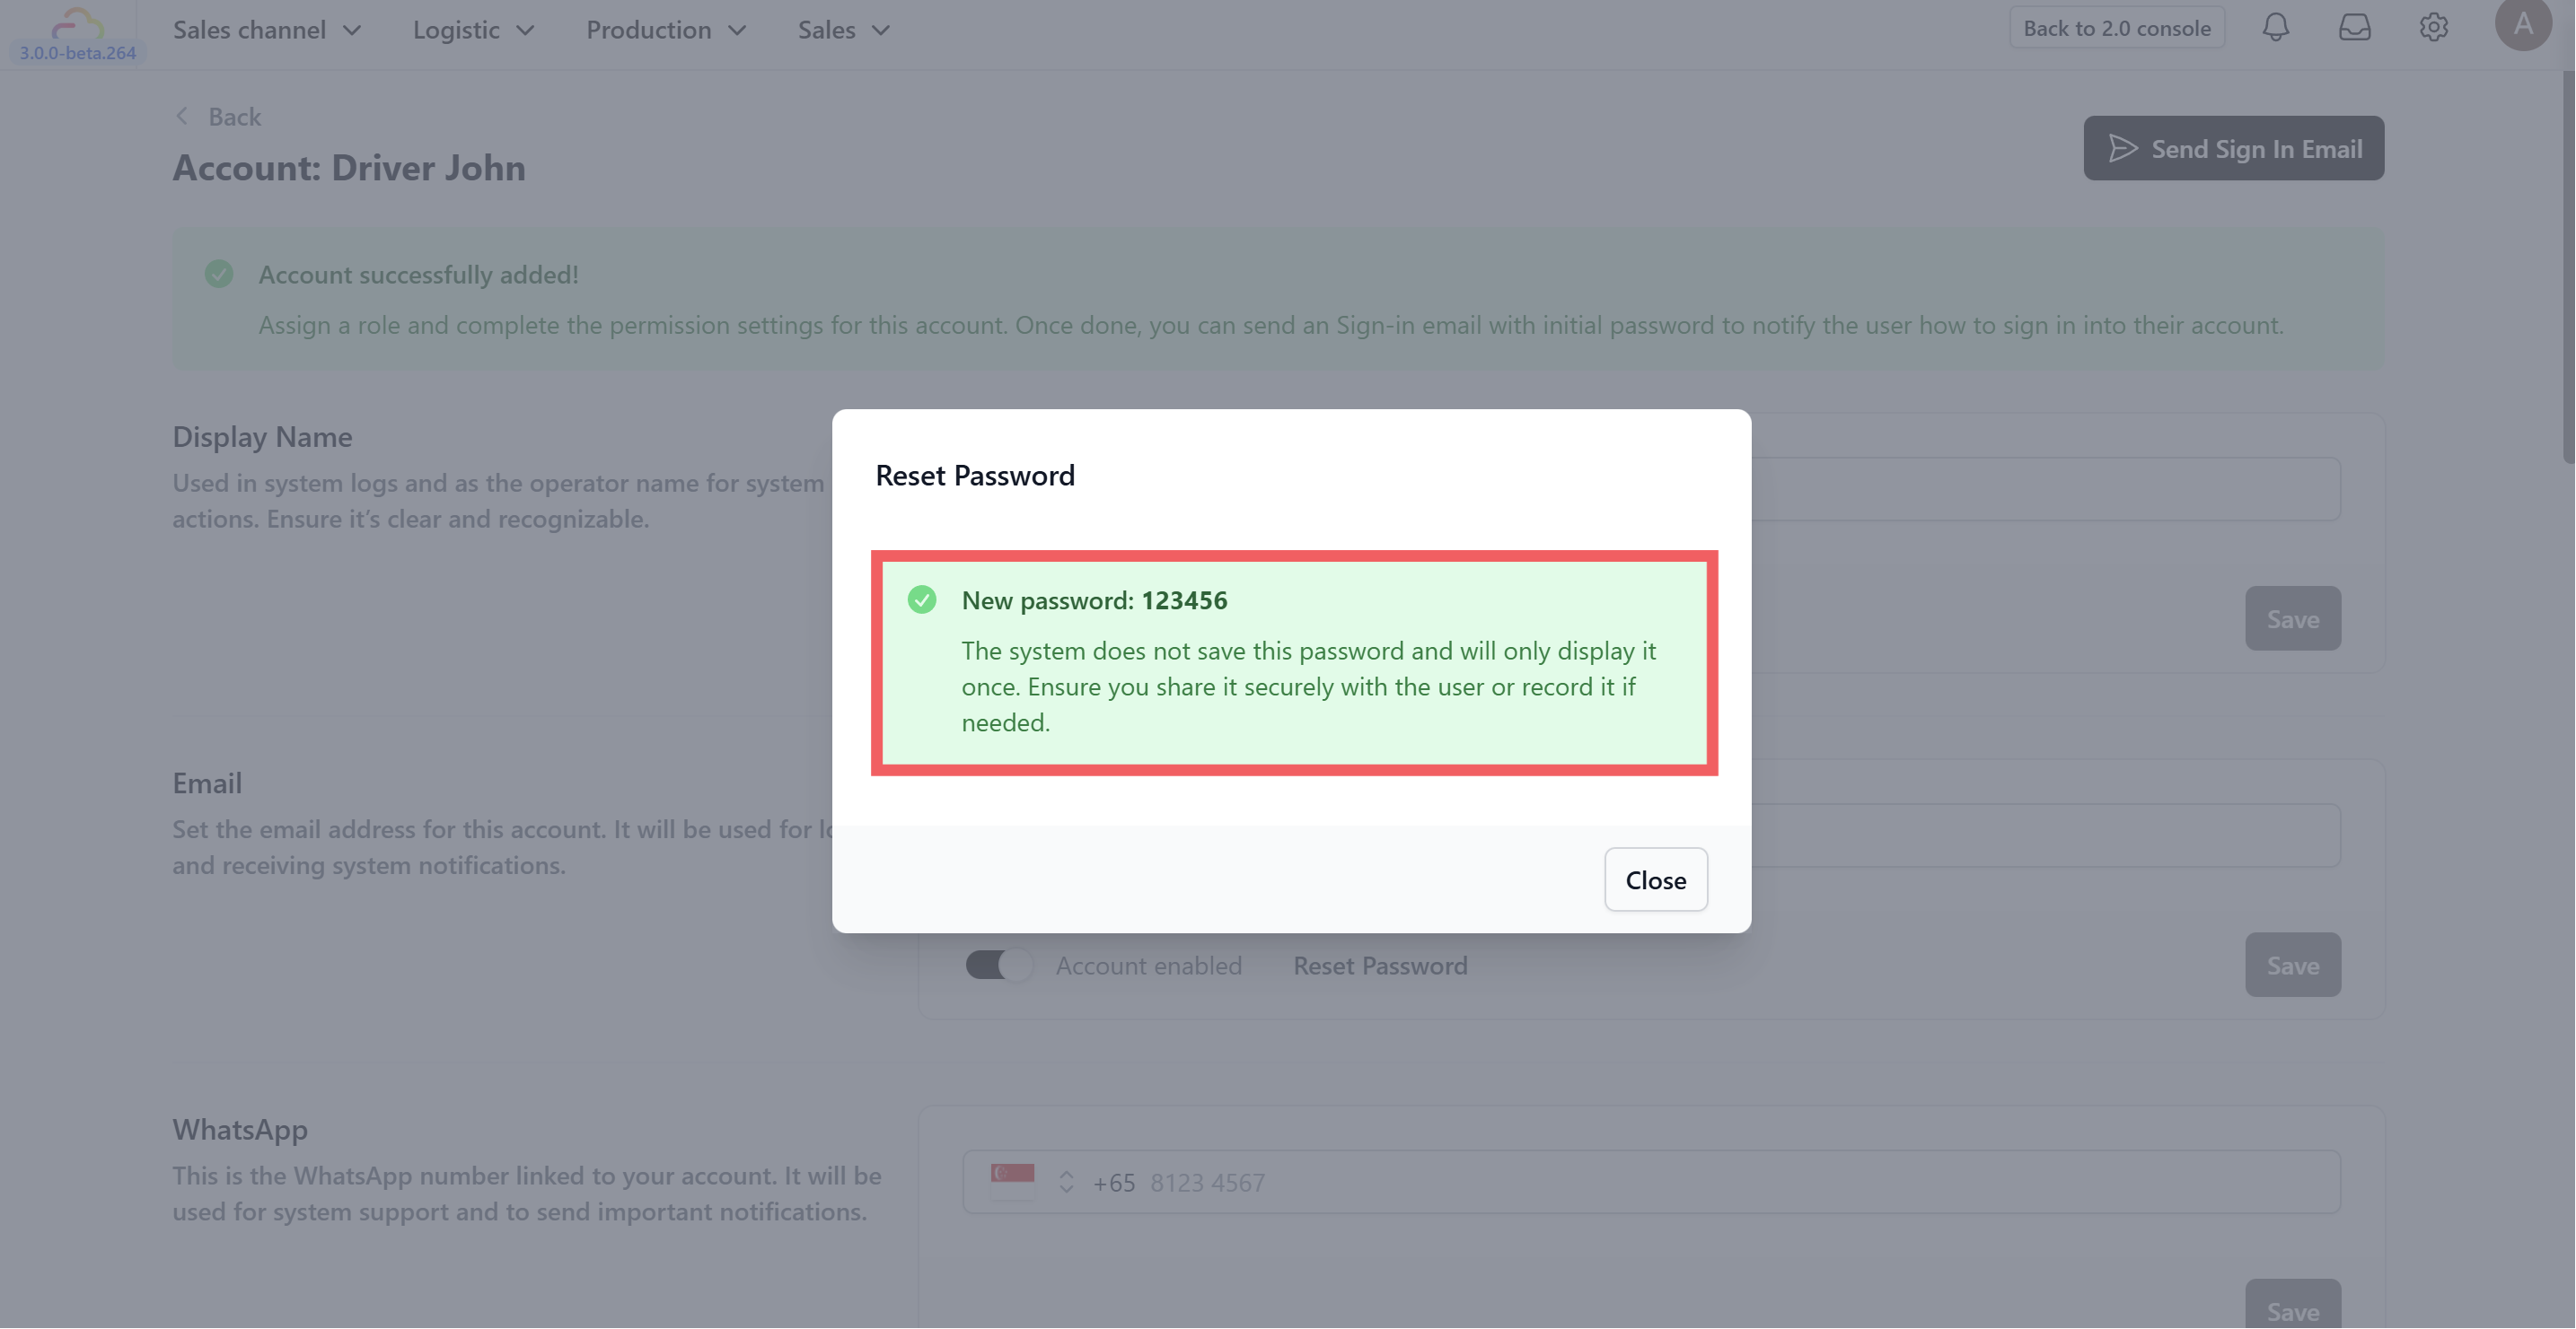Screen dimensions: 2576x1329
Task: Click the Singapore flag icon
Action: (x=1012, y=1181)
